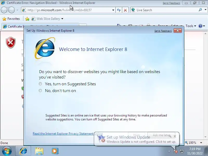Click the Stop loading red X icon
The image size is (208, 156).
125,10
